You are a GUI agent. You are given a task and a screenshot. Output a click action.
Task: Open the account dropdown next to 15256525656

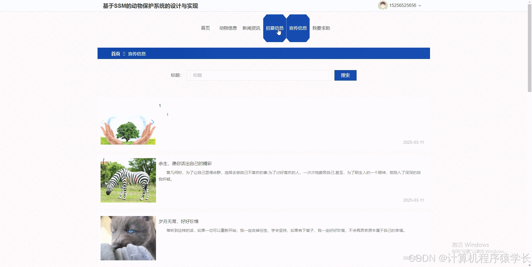pyautogui.click(x=420, y=6)
